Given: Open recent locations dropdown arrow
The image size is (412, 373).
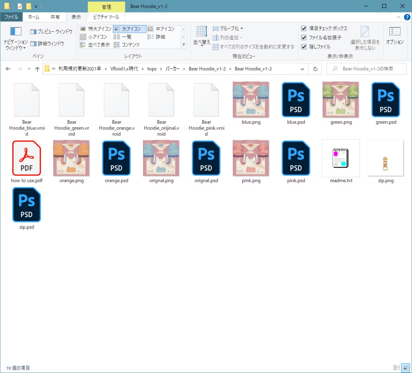Looking at the screenshot, I should click(x=29, y=69).
